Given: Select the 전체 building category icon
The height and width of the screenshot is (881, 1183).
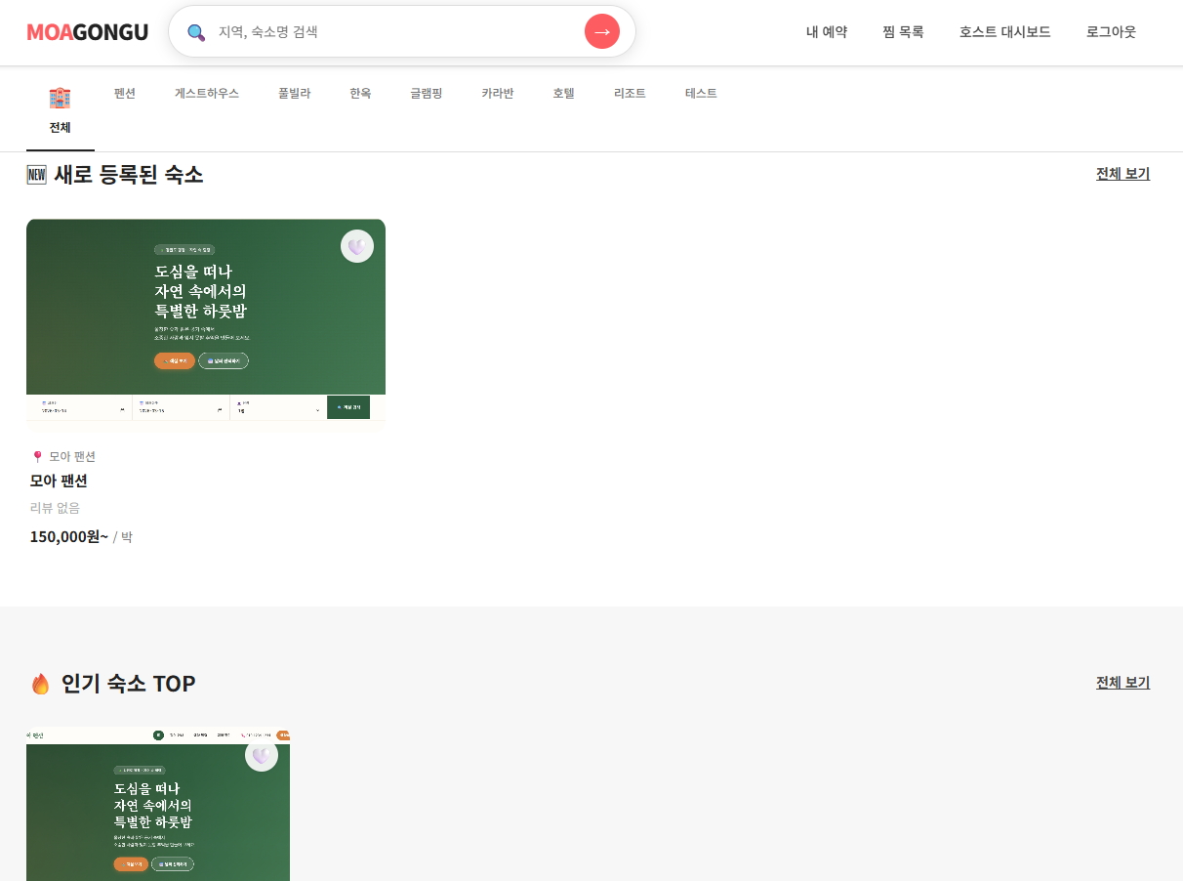Looking at the screenshot, I should click(x=60, y=98).
